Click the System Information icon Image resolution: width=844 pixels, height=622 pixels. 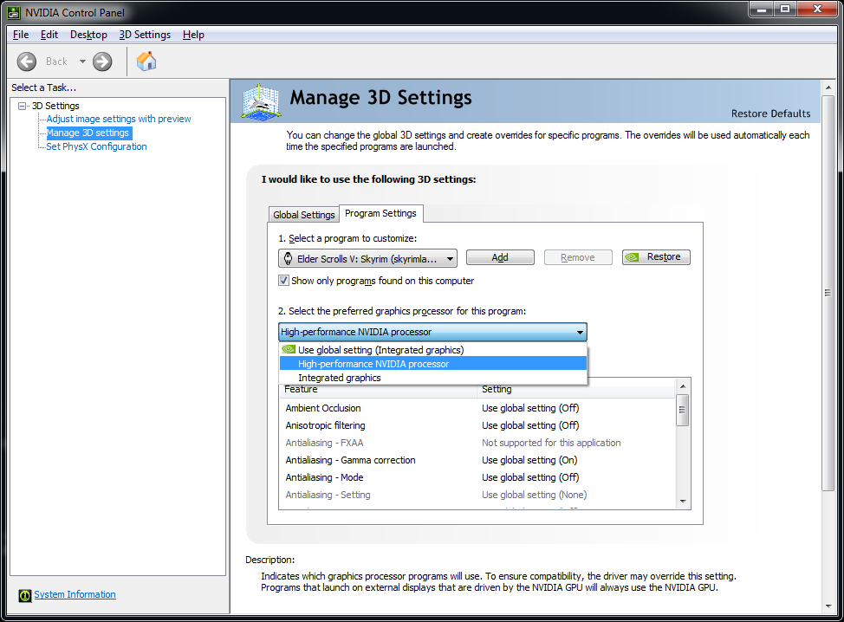[25, 595]
